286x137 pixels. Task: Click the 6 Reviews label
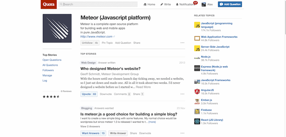(x=66, y=91)
